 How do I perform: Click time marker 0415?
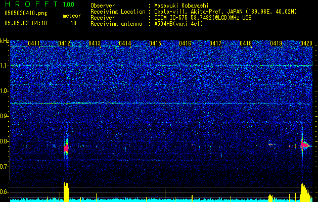155,43
